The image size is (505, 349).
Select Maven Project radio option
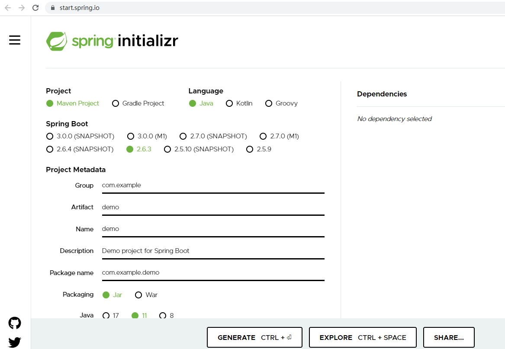tap(72, 103)
